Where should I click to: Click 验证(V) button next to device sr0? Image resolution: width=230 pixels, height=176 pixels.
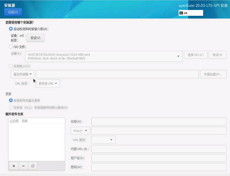pos(36,38)
